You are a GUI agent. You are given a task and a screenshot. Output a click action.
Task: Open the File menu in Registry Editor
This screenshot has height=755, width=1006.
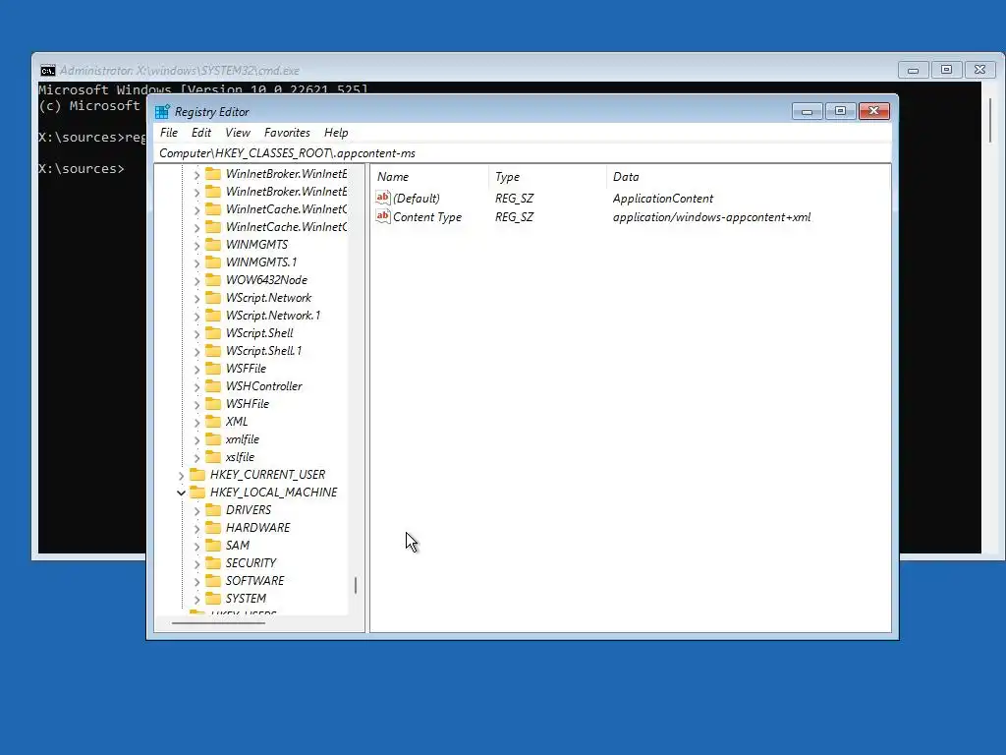(169, 133)
